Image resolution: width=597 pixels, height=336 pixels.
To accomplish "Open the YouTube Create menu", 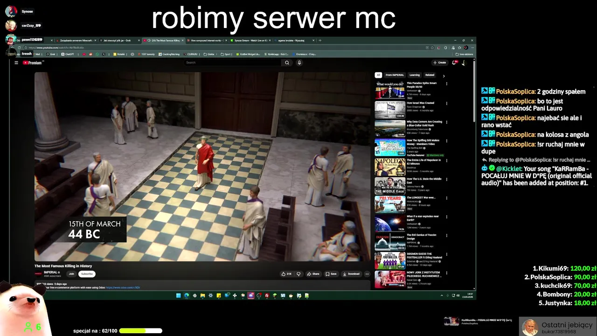I will 439,63.
